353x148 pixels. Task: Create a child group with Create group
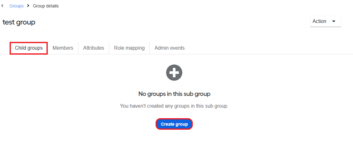click(x=174, y=124)
